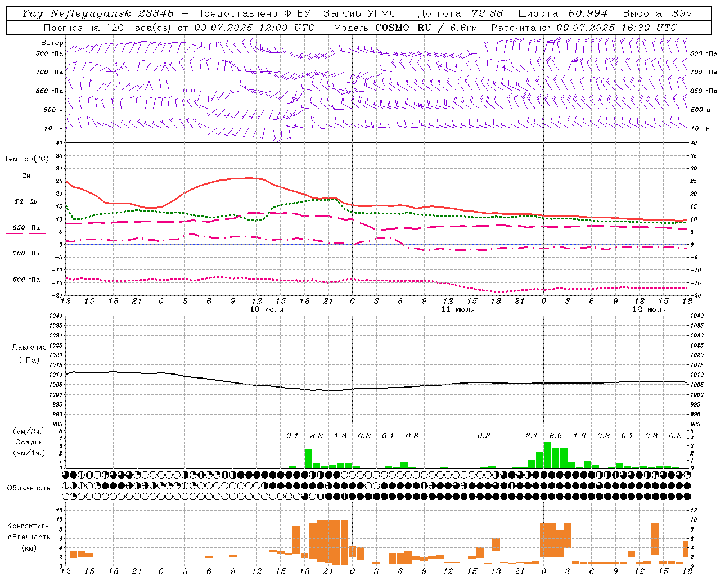Select the model label COSMO-RU / 6.6км
720x576 pixels.
pos(426,28)
